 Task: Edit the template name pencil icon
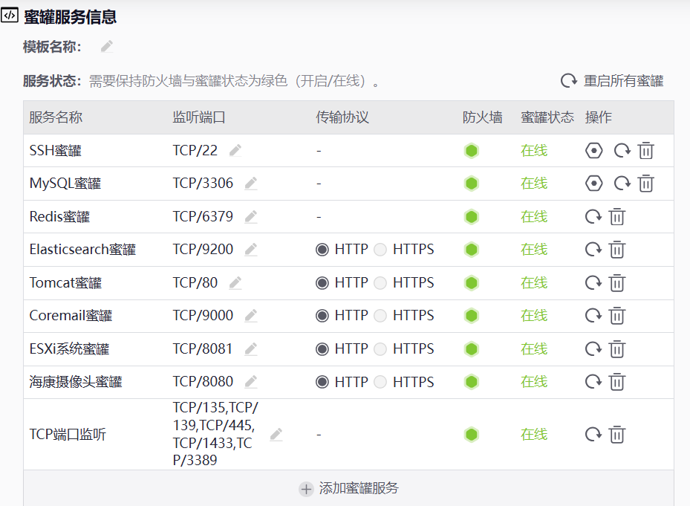107,46
